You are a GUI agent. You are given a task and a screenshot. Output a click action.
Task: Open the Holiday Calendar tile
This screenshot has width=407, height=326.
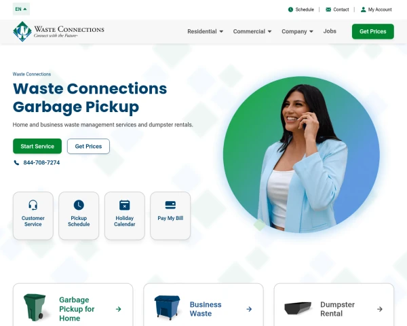click(125, 215)
